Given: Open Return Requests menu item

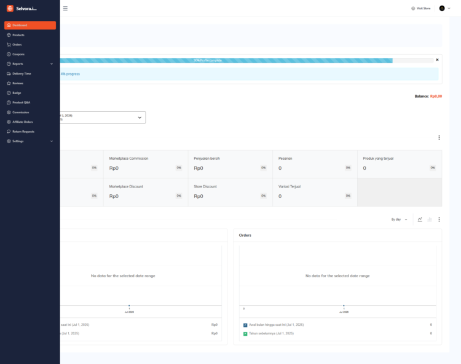Looking at the screenshot, I should pos(30,132).
